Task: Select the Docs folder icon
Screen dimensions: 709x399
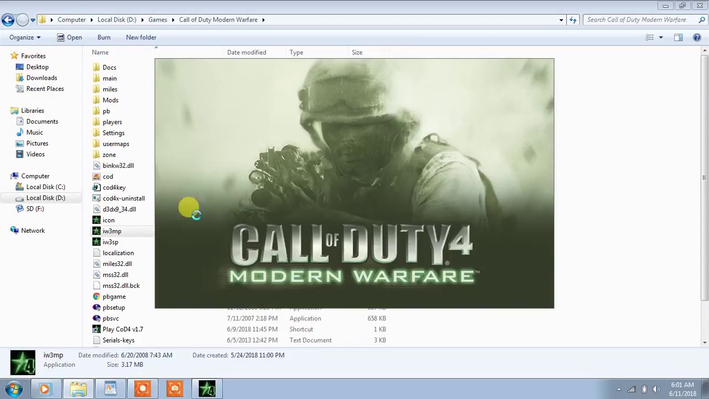Action: click(x=96, y=67)
